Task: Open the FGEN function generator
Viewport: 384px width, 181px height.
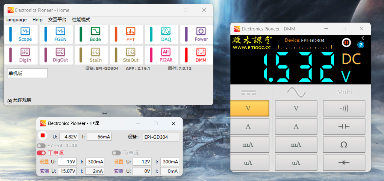Action: 56,34
